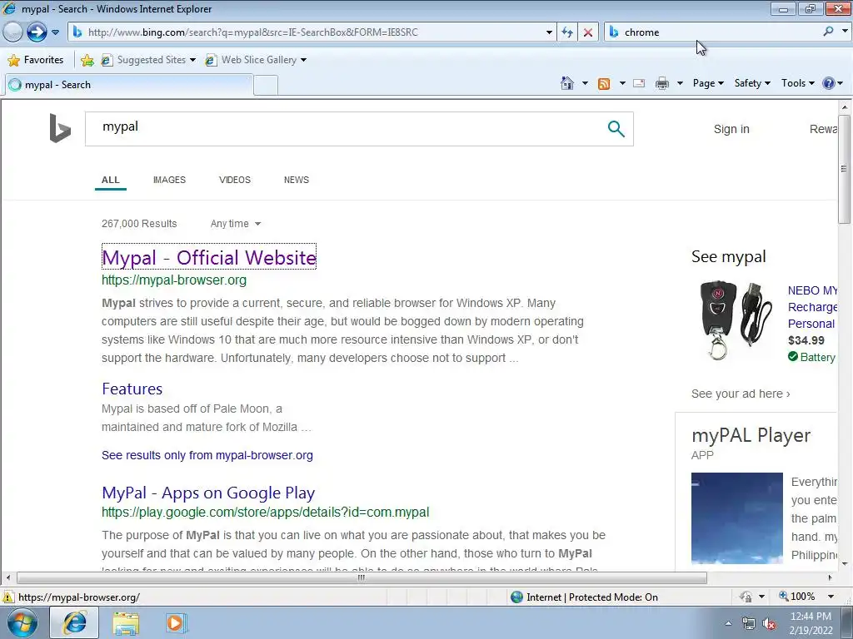Expand the Home button dropdown arrow
The width and height of the screenshot is (853, 639).
point(585,83)
